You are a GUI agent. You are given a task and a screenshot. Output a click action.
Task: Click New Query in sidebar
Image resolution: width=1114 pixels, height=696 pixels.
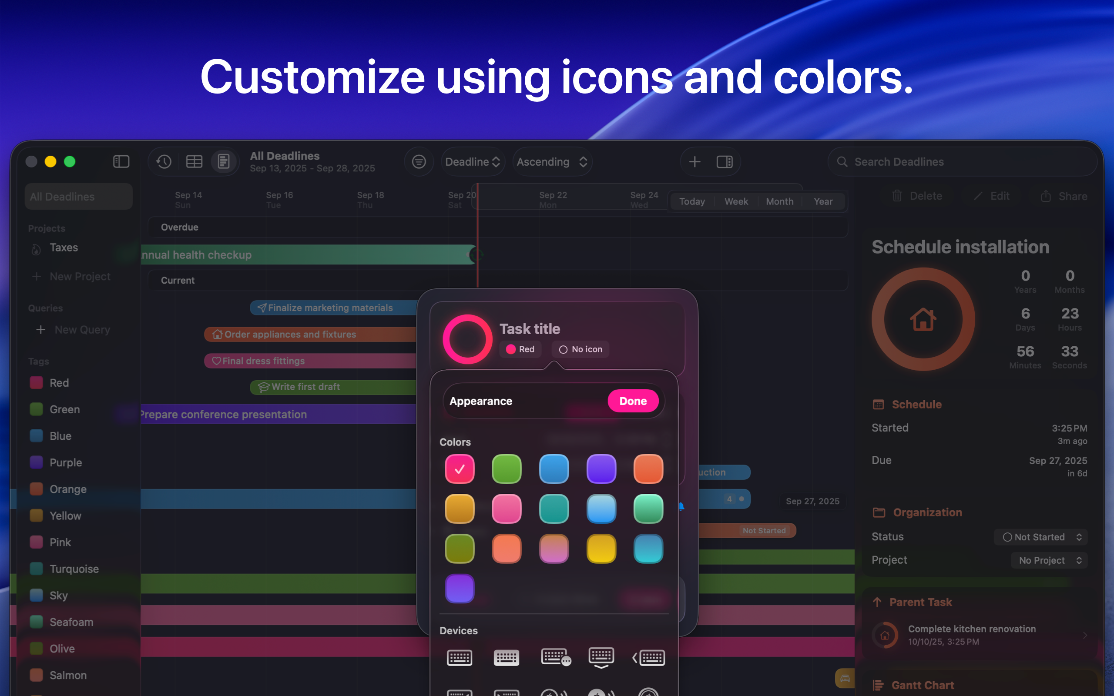74,330
